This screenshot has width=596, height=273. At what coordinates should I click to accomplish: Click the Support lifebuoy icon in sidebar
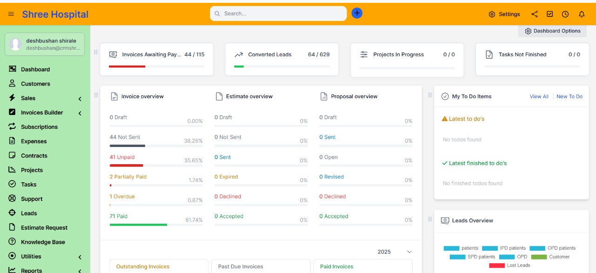pyautogui.click(x=12, y=199)
